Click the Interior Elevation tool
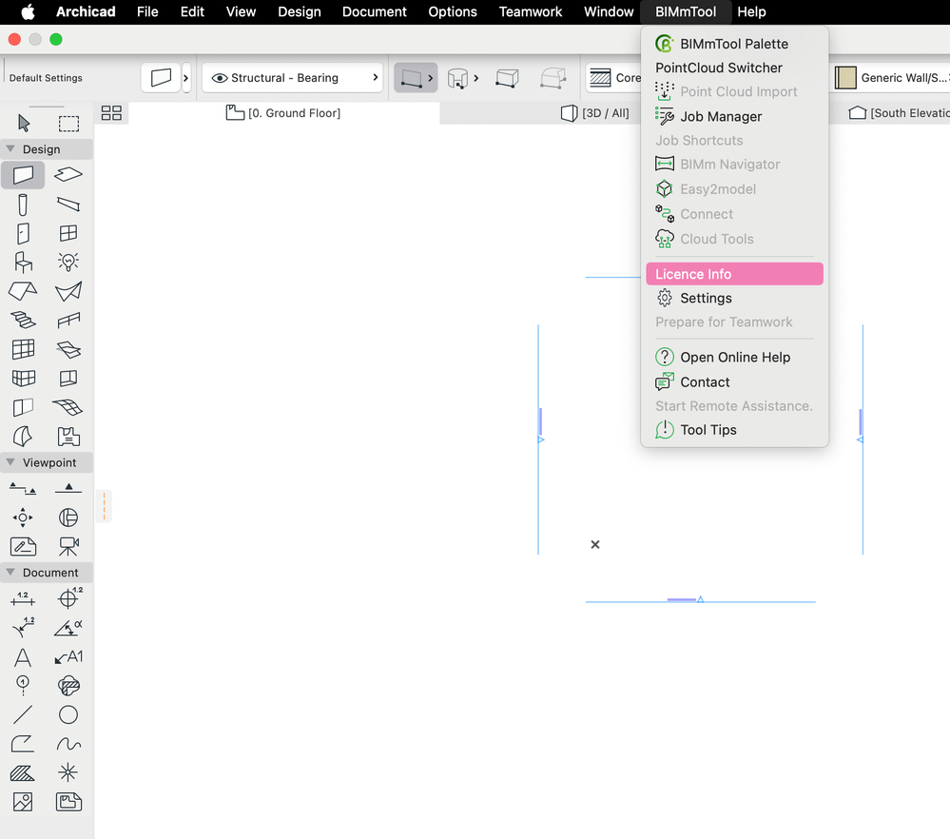This screenshot has width=950, height=839. [23, 517]
